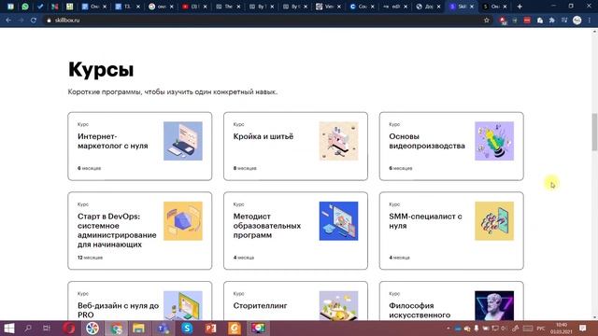
Task: Open Task View on the taskbar
Action: [x=47, y=329]
